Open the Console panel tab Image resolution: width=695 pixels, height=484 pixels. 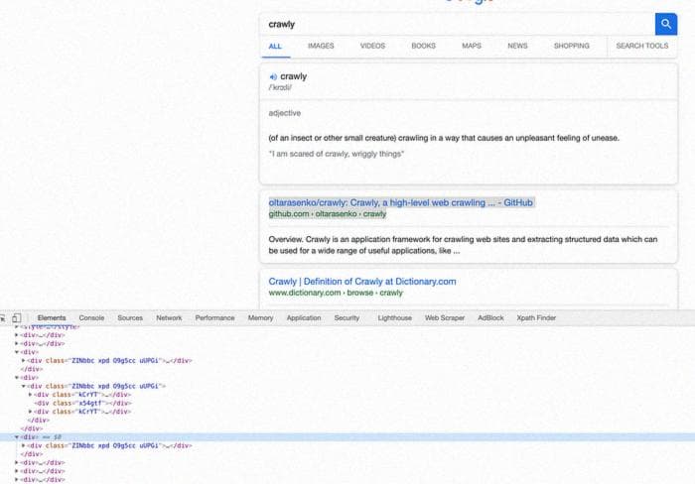point(91,318)
